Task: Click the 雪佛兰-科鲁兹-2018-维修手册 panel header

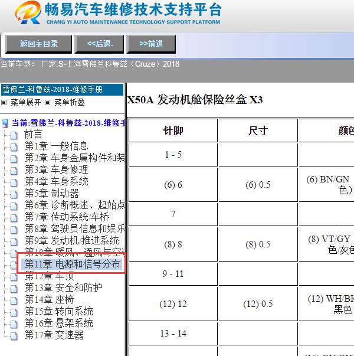Action: pos(62,90)
